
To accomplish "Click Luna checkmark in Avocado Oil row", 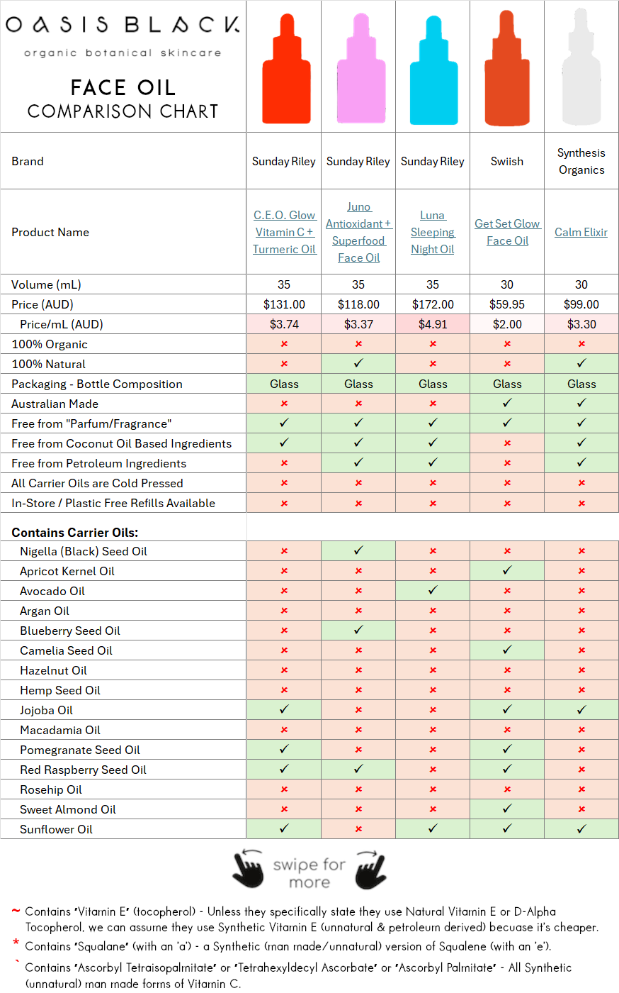I will coord(433,590).
